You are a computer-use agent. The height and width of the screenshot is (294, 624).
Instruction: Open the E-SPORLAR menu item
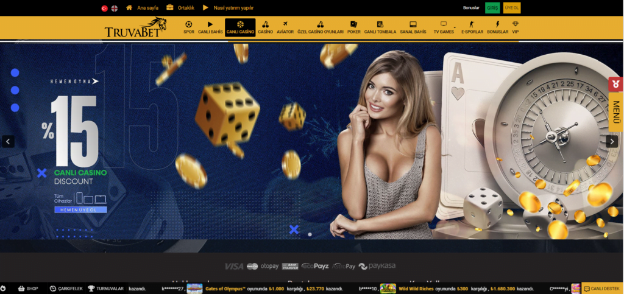(x=472, y=28)
